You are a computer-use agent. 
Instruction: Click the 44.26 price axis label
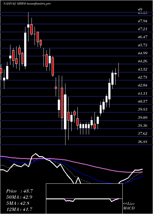pos(143,61)
